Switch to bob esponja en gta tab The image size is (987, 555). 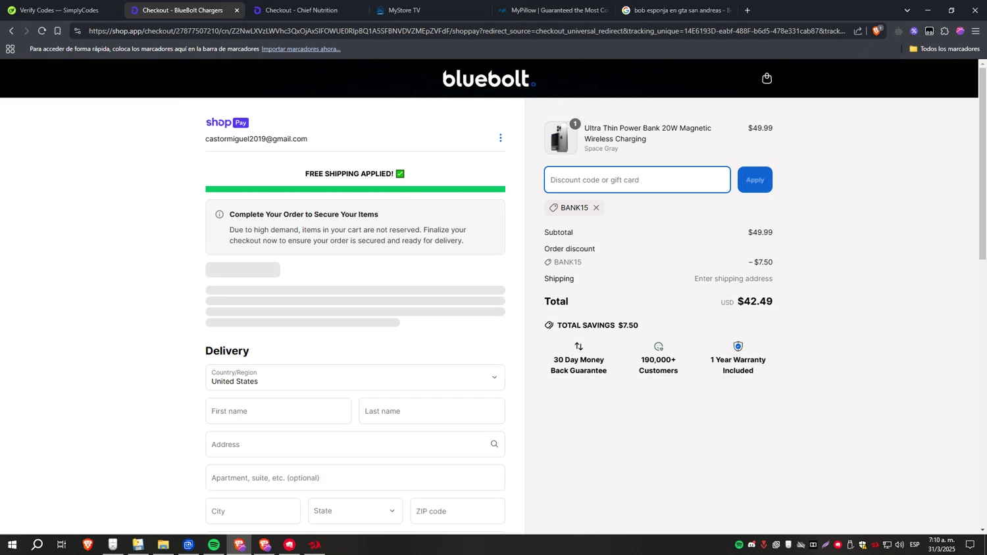pyautogui.click(x=678, y=11)
